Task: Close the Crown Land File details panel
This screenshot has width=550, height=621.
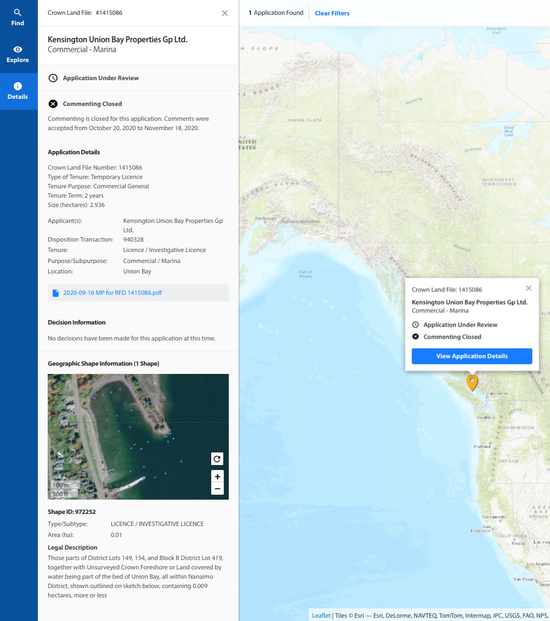Action: point(225,13)
